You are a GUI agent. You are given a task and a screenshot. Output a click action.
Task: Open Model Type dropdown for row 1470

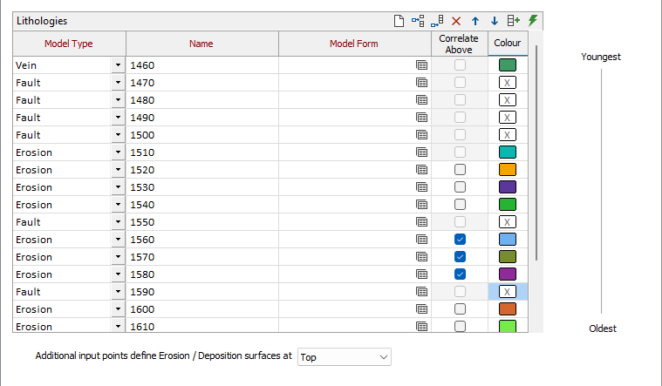[119, 83]
